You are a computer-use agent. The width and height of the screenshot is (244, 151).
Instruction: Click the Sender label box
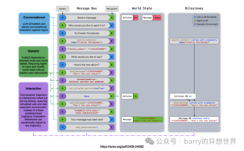point(63,9)
